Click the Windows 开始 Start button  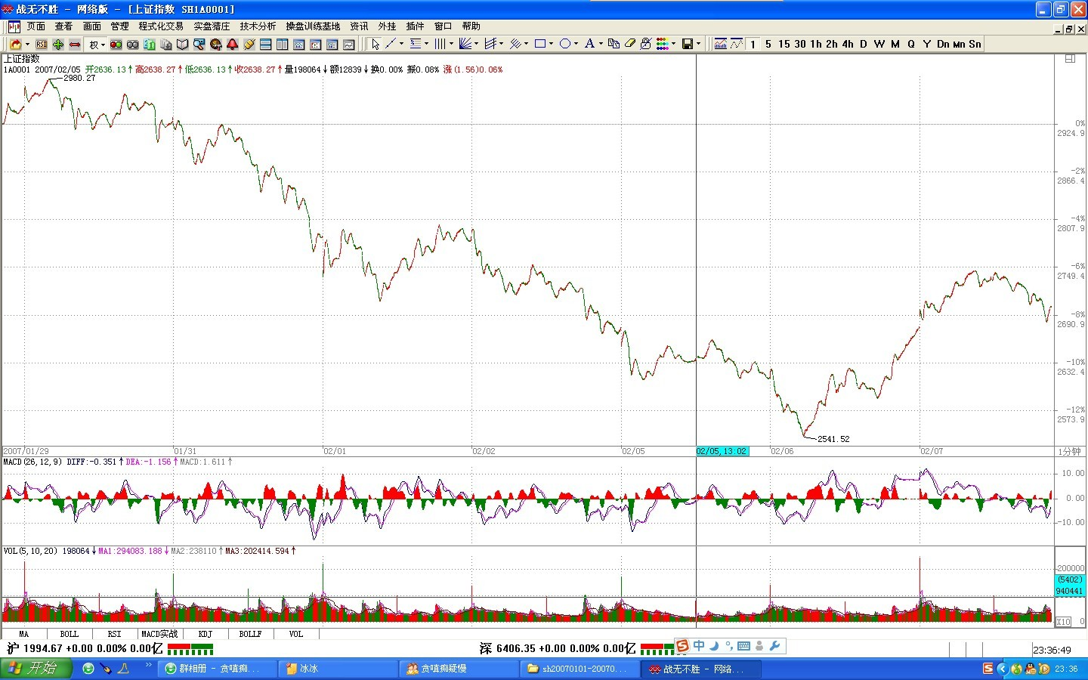click(x=36, y=669)
